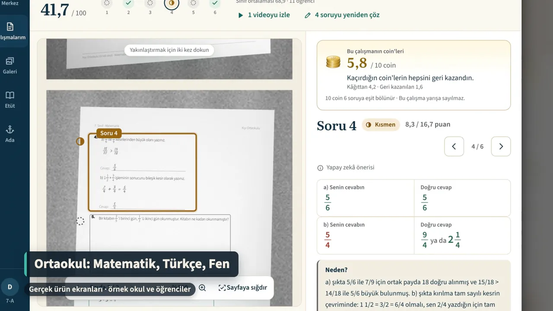This screenshot has width=553, height=311.
Task: Click '4 soruyu yeniden çöz'
Action: pos(342,15)
